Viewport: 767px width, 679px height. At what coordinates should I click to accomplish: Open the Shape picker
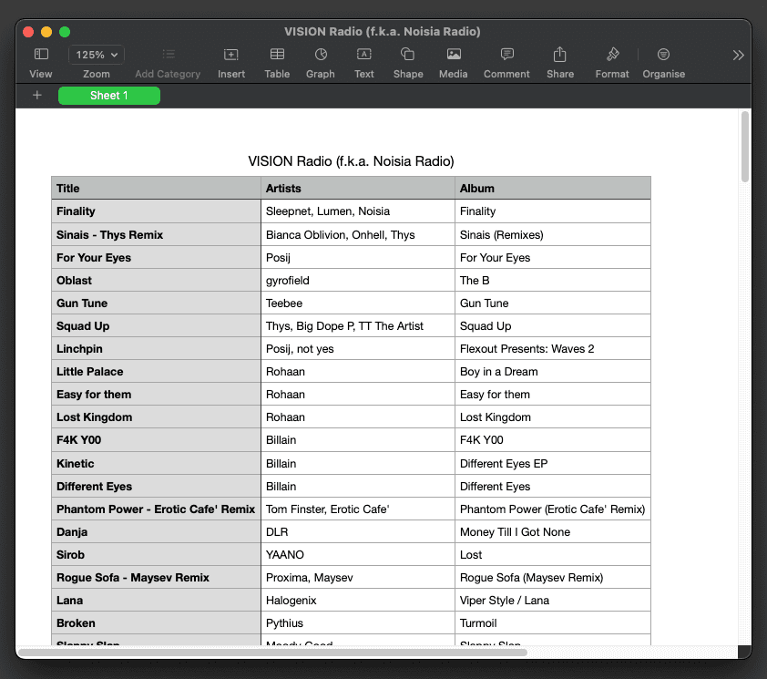[x=407, y=55]
